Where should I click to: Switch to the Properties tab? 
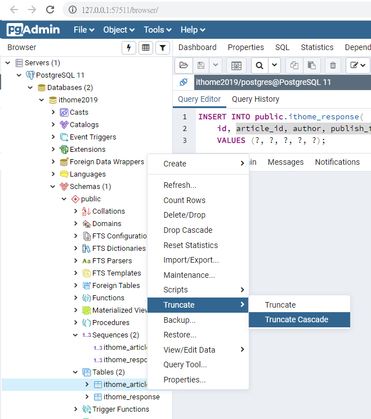(x=246, y=48)
